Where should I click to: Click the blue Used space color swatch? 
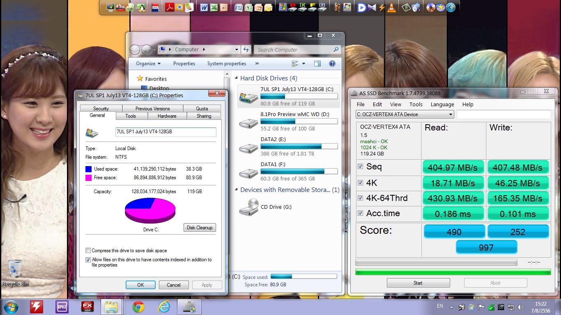coord(88,169)
